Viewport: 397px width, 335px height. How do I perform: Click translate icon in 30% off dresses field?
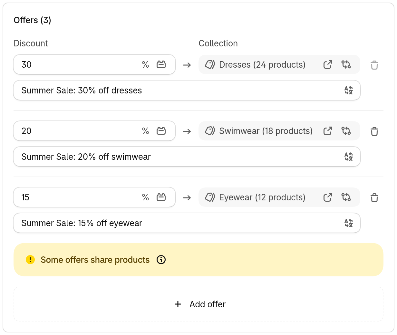tap(349, 91)
